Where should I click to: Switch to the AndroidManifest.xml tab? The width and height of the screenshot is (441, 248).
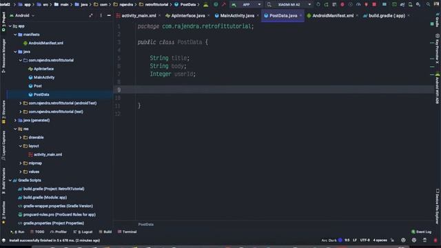[333, 16]
